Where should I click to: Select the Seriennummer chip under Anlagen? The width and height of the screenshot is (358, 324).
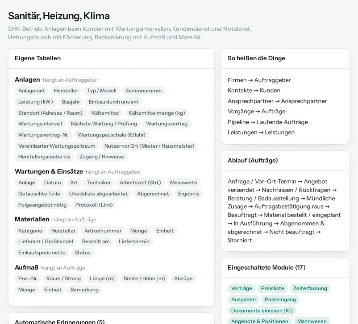pos(144,91)
